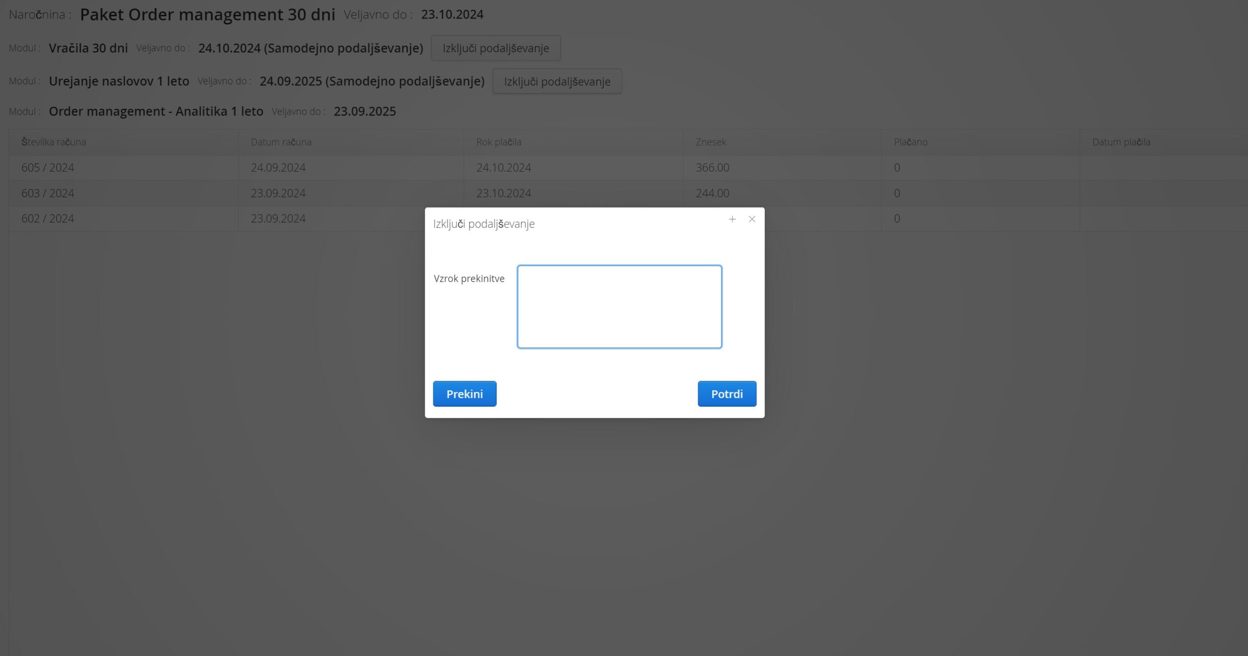Select invoice row 602 / 2024
This screenshot has width=1248, height=656.
coord(48,219)
